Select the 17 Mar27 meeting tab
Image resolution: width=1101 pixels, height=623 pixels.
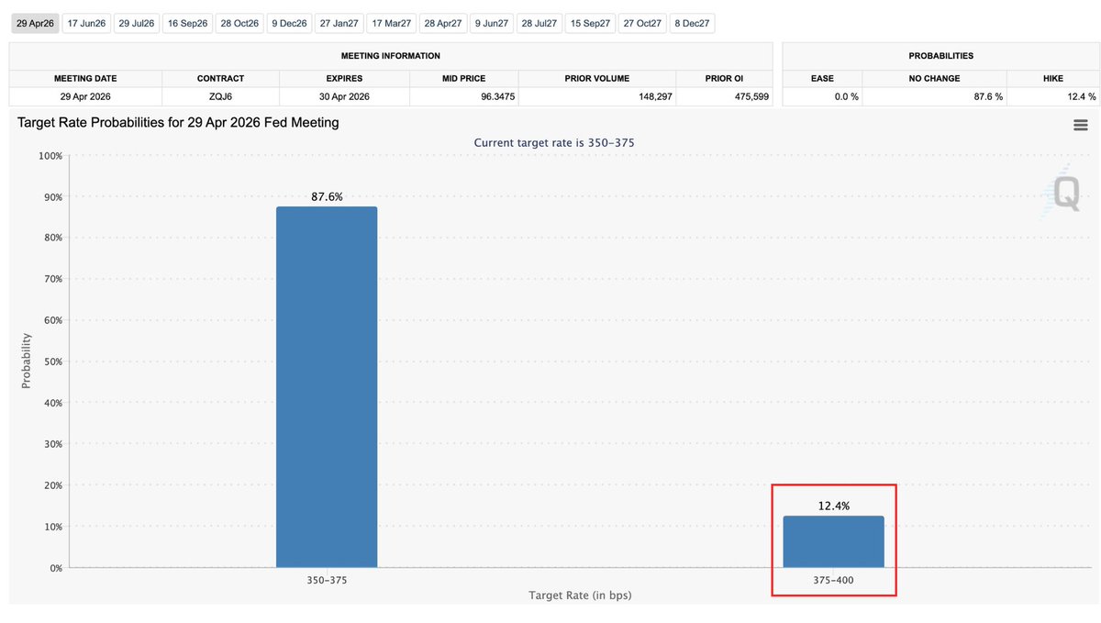coord(391,24)
